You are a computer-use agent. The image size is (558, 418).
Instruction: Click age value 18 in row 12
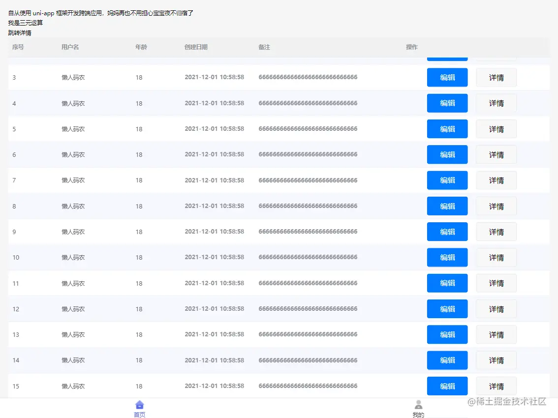[139, 309]
